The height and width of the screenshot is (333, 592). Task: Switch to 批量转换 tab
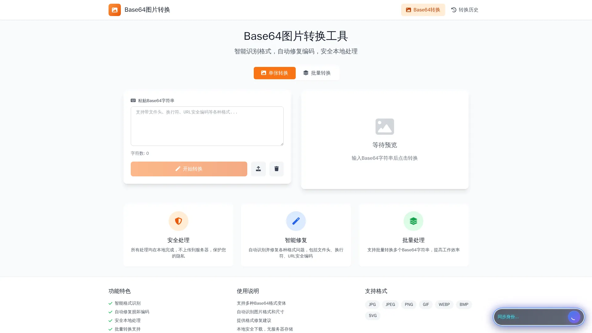click(317, 73)
